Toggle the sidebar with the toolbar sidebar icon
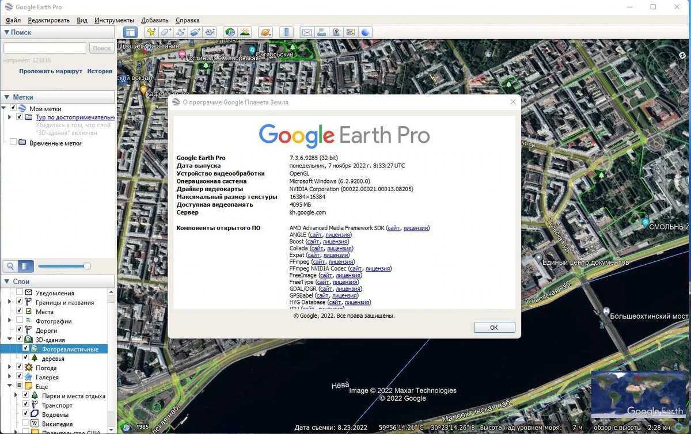This screenshot has height=434, width=691. point(130,32)
